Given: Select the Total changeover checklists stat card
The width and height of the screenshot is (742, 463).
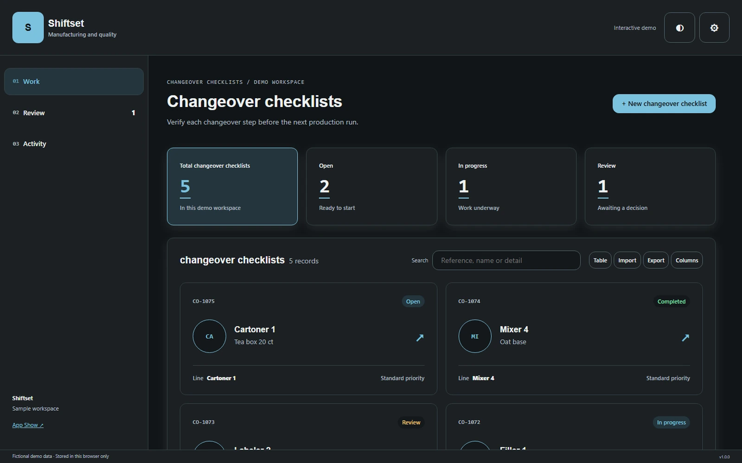Looking at the screenshot, I should [232, 186].
